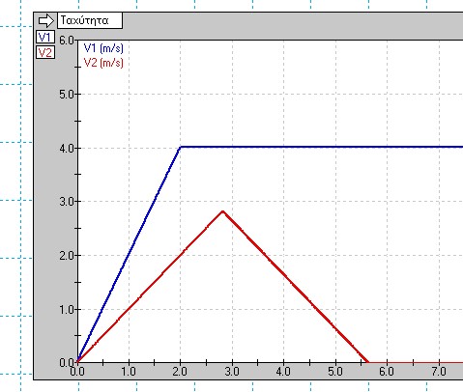Click the 1.0 x-axis label
The height and width of the screenshot is (392, 463).
[129, 372]
